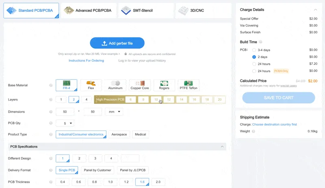Set PCB Thickness to 0.4
This screenshot has height=188, width=325.
tap(63, 182)
